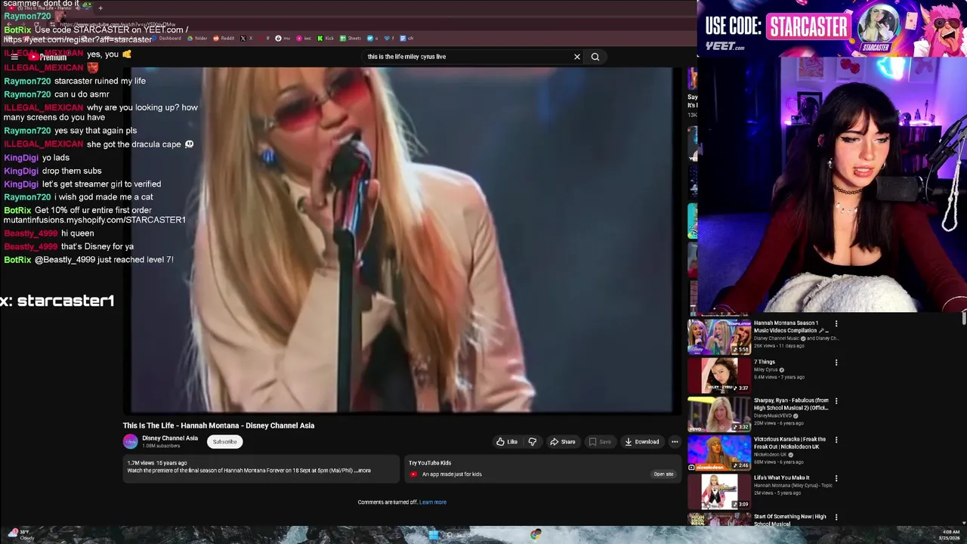Click the magnifier search button
The height and width of the screenshot is (544, 967).
pyautogui.click(x=595, y=57)
